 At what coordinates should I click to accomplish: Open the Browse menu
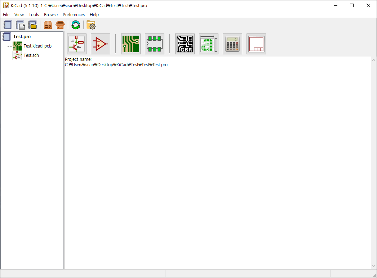click(51, 15)
